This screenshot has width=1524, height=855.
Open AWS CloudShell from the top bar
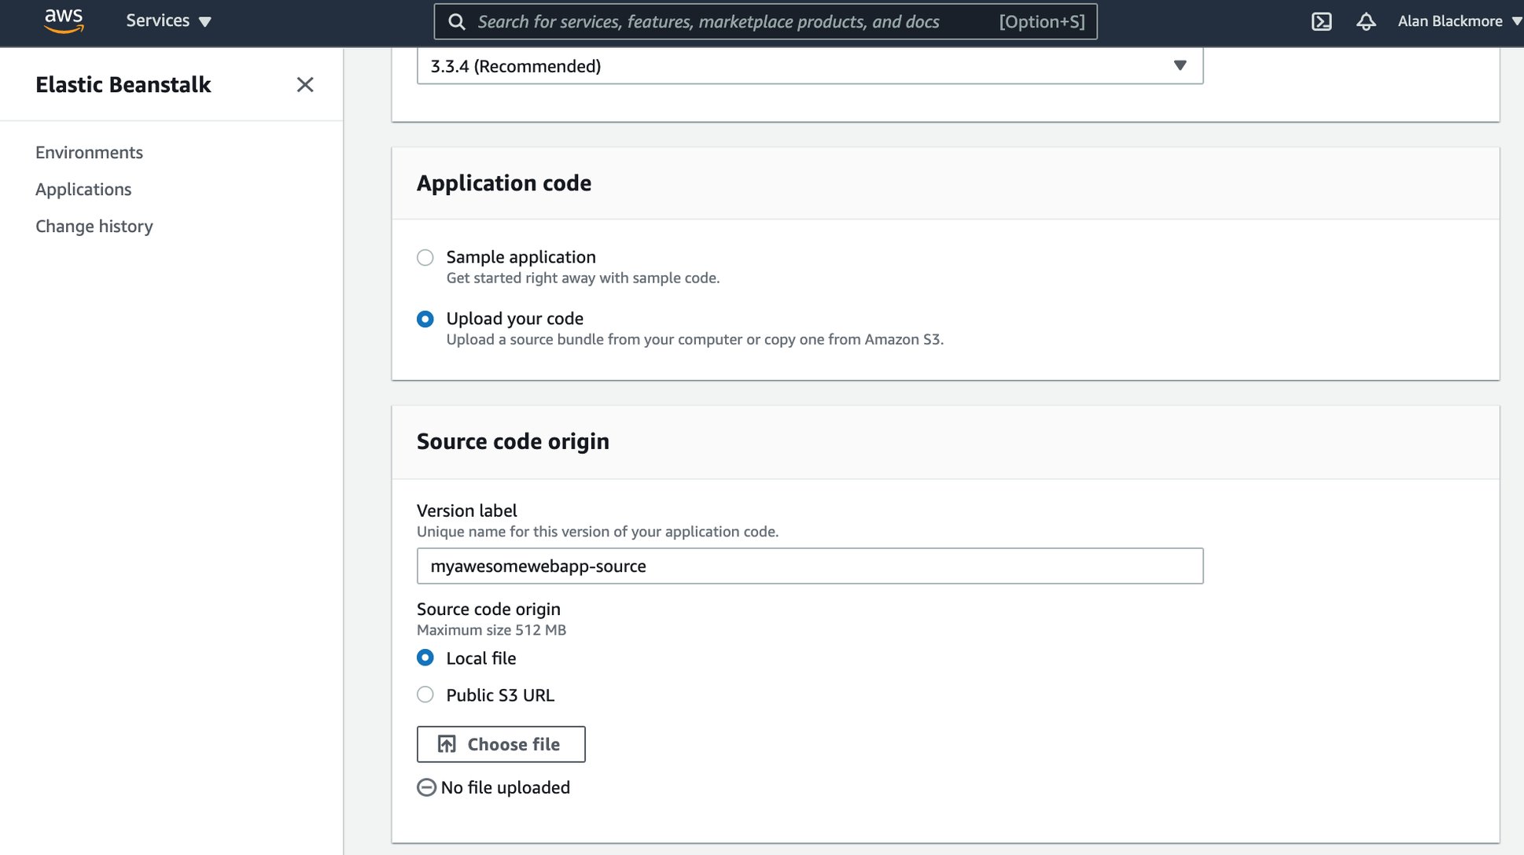point(1321,21)
